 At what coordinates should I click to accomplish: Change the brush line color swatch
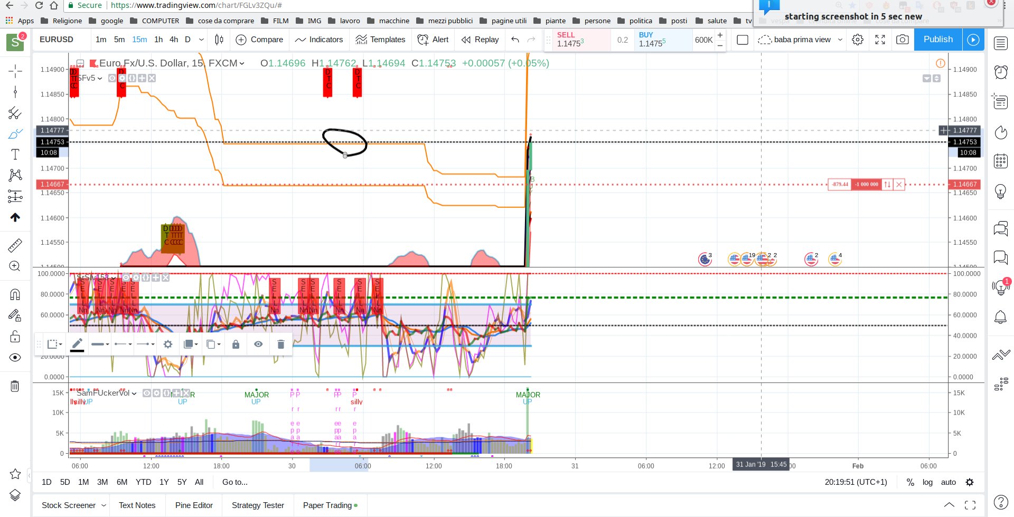click(x=77, y=344)
